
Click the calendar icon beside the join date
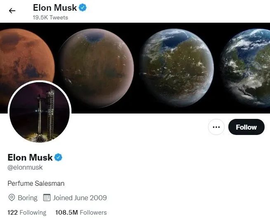47,197
